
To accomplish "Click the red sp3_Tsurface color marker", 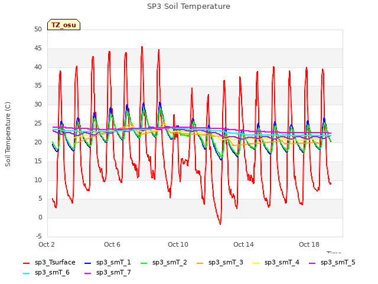I will (26, 263).
